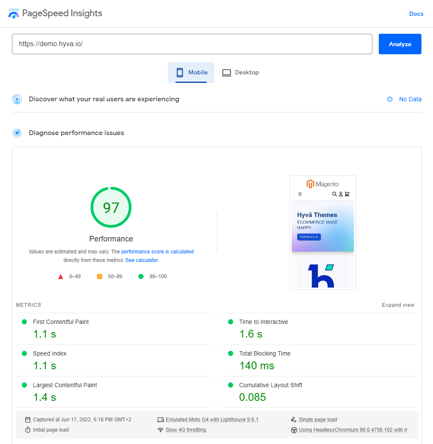Click the URL input field
The image size is (433, 444).
point(192,44)
